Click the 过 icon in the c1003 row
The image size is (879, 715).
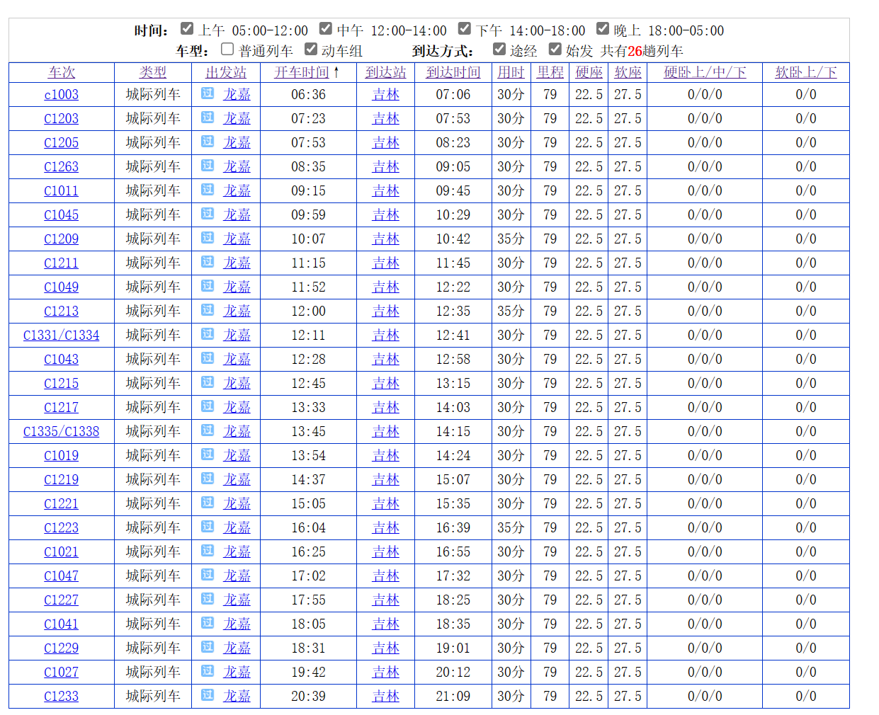208,93
